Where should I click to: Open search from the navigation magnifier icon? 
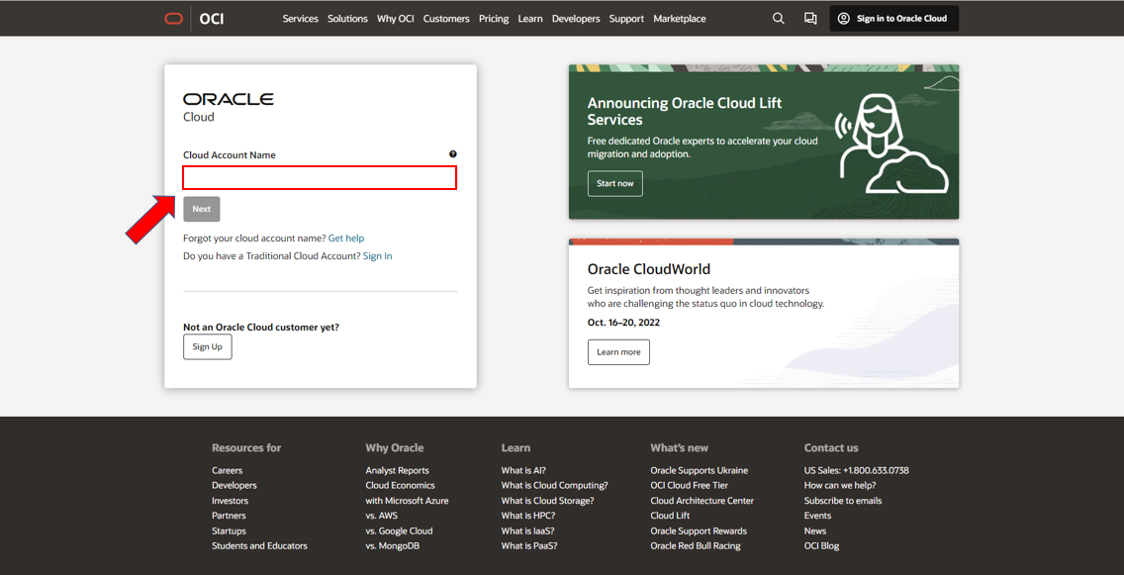[778, 18]
